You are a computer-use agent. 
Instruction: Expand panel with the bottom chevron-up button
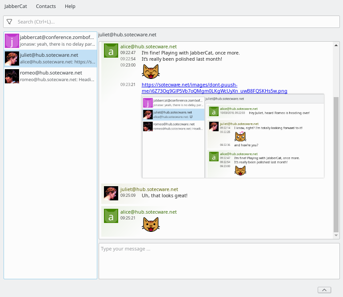pyautogui.click(x=324, y=290)
